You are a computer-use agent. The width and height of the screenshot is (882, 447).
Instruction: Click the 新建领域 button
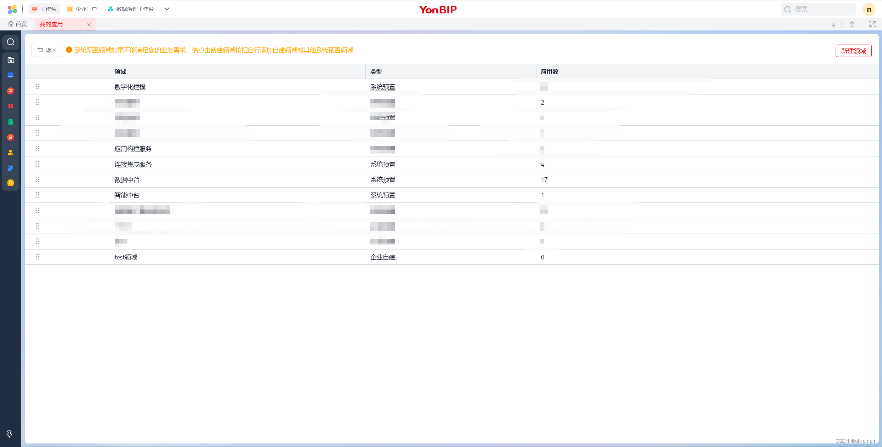click(x=853, y=51)
